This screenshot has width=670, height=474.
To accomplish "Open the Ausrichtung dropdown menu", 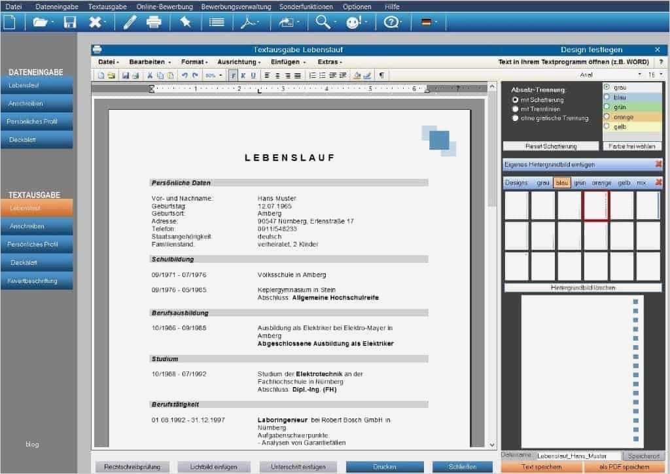I will tap(239, 62).
